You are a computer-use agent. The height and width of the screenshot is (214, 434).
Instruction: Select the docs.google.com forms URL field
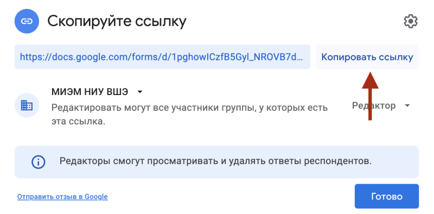[162, 57]
